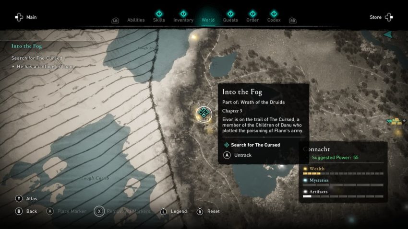Screen dimensions: 408x229
Task: Click the glowing wealth dot near Lough Mask
Action: point(193,37)
